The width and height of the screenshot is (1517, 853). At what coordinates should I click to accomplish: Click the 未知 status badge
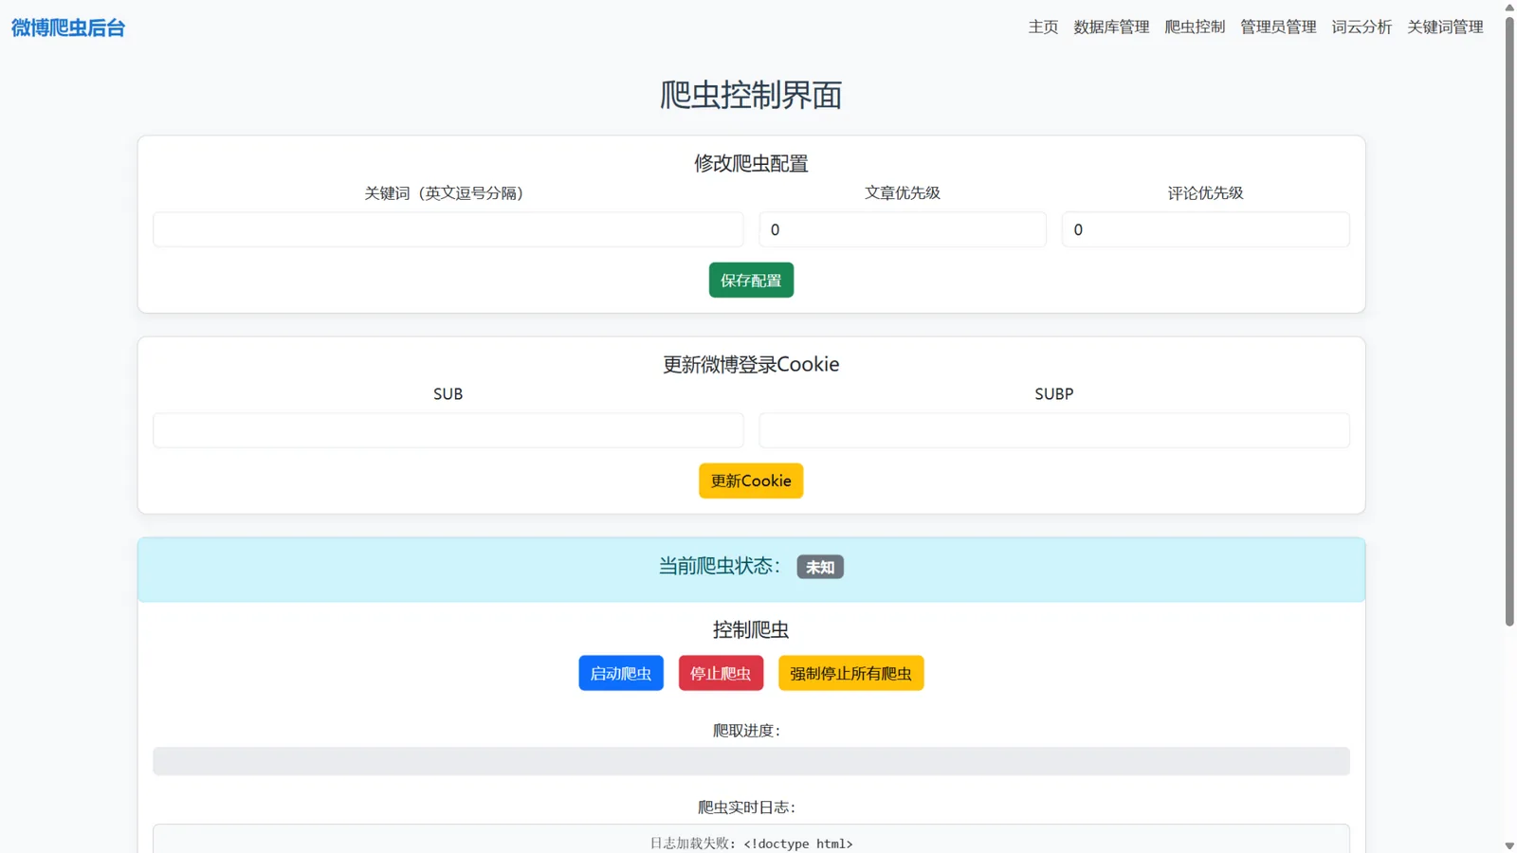(820, 567)
